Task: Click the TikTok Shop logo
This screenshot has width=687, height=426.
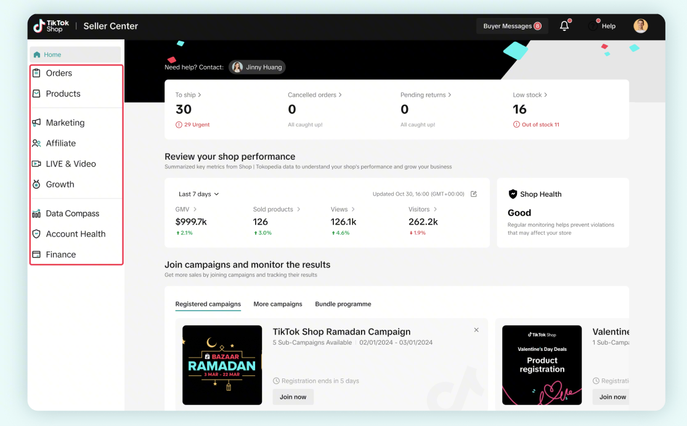Action: click(51, 26)
